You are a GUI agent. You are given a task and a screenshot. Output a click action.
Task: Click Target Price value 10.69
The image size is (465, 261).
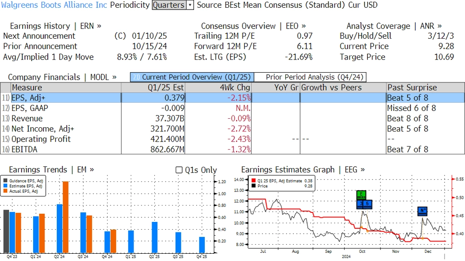(x=444, y=57)
